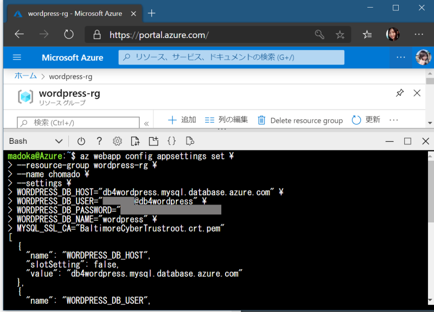This screenshot has width=434, height=312.
Task: Click Delete resource group button
Action: pos(300,120)
